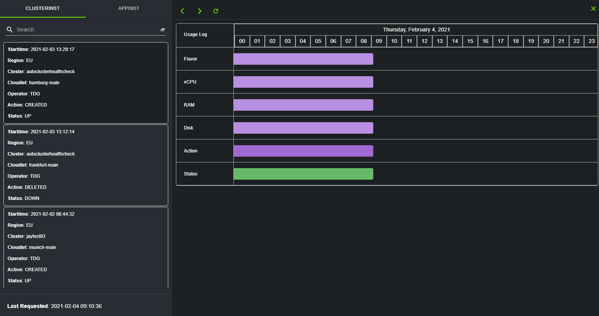Select hour 05 in timeline header

tap(318, 41)
